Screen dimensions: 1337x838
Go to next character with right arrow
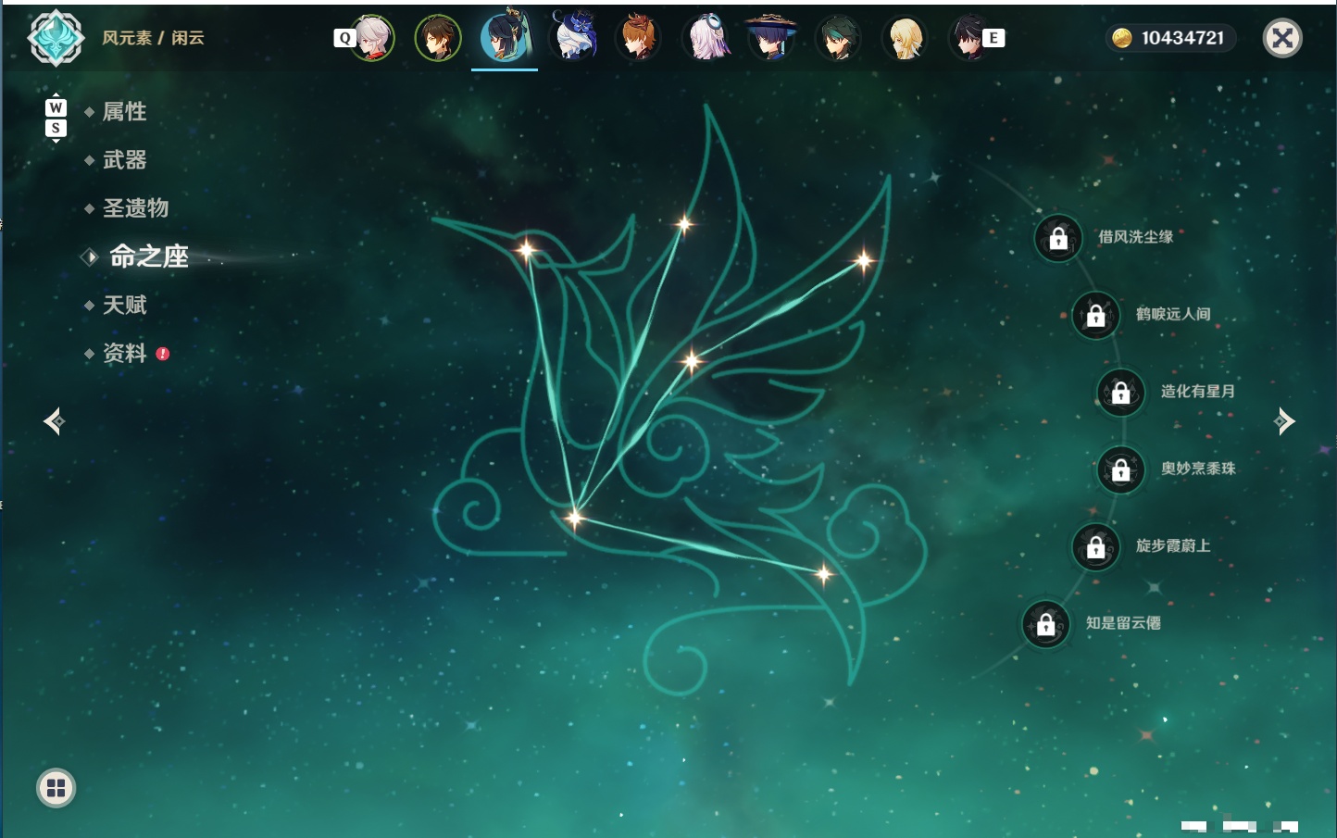1284,421
